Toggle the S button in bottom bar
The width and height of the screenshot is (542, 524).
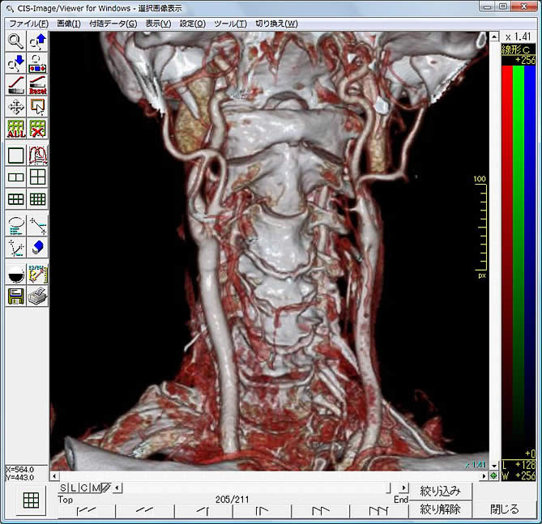click(63, 488)
